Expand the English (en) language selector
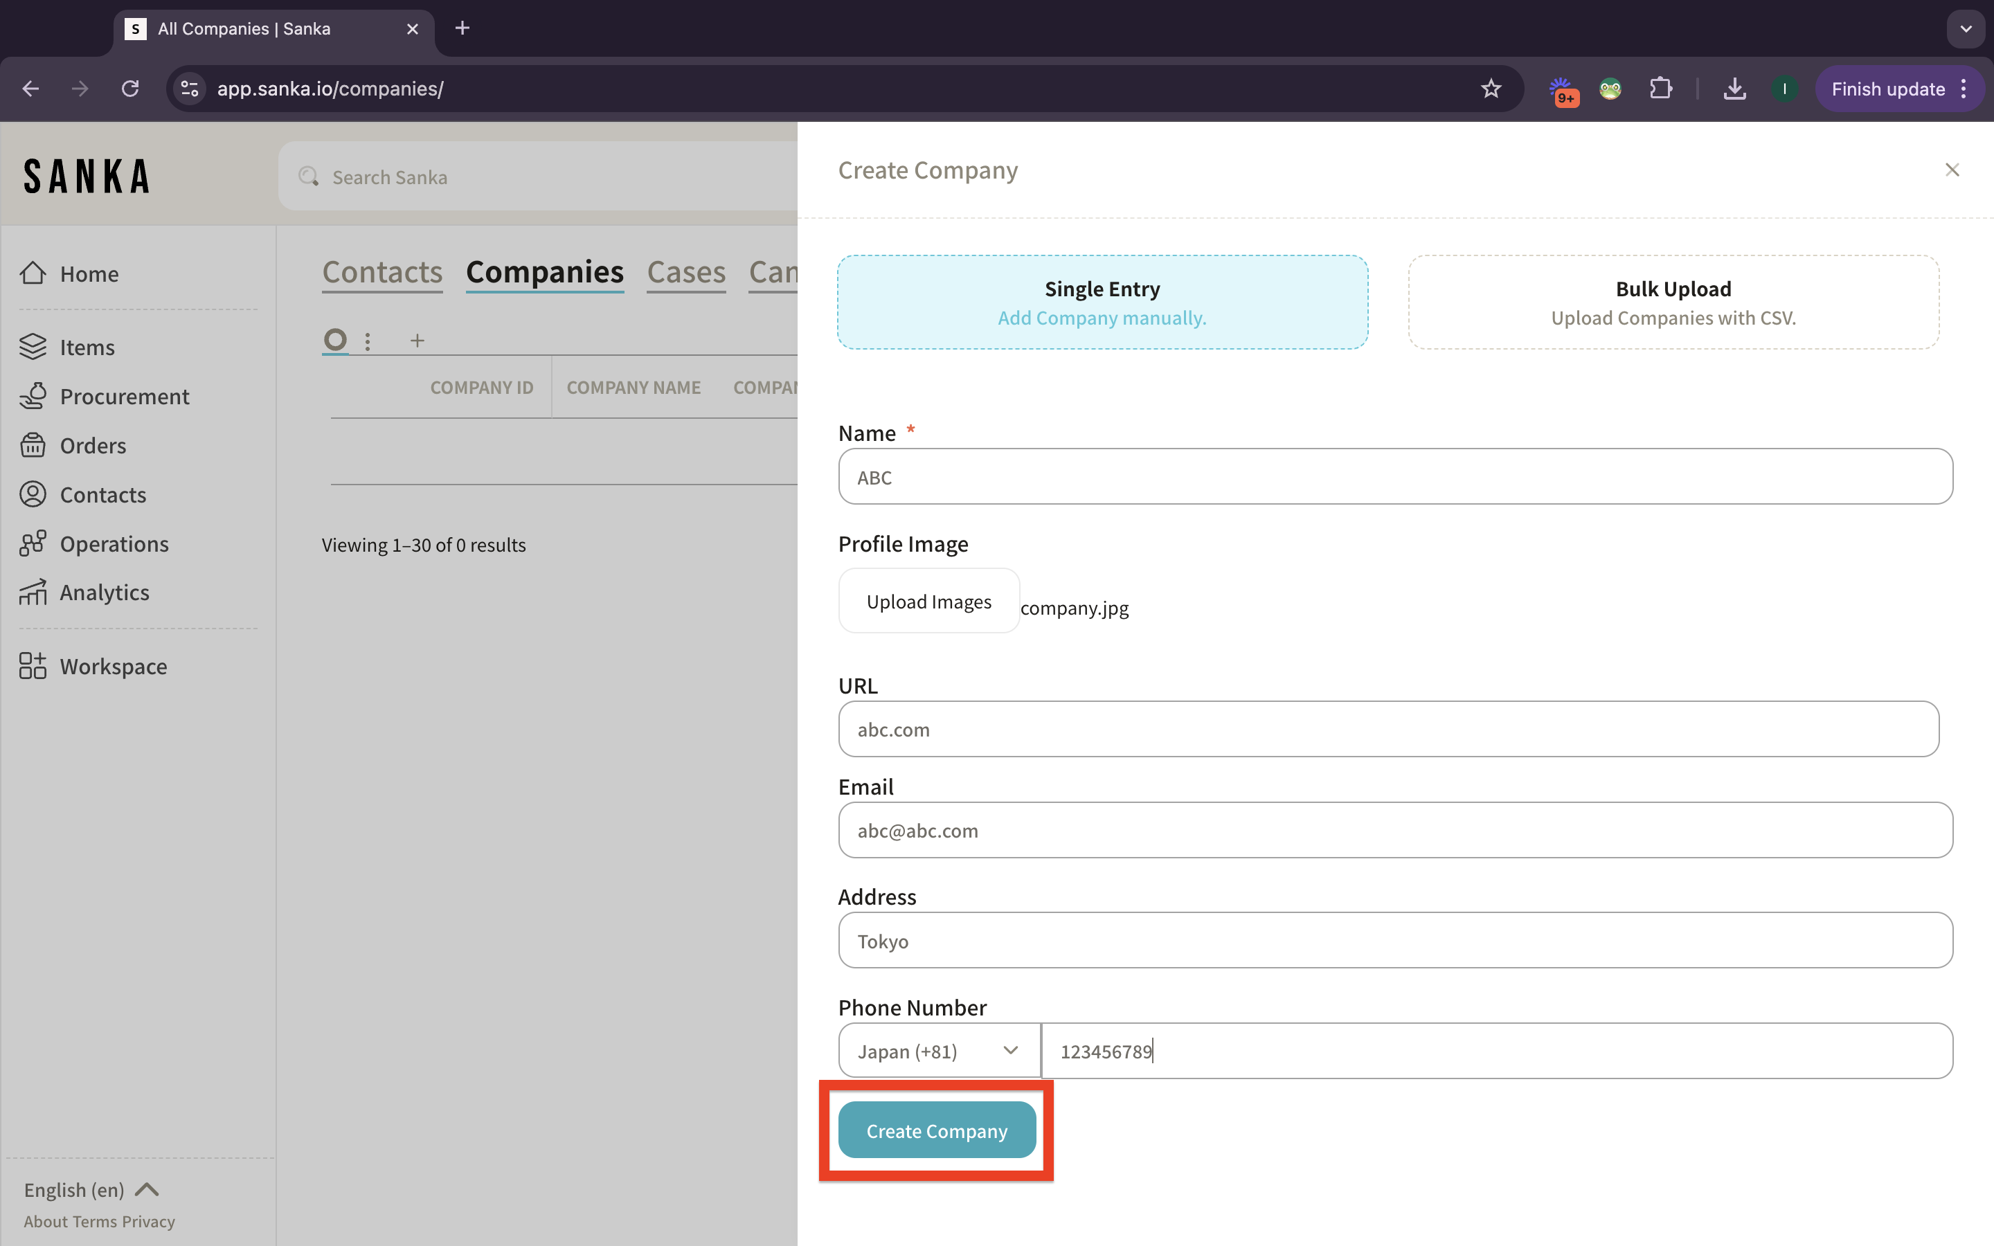The height and width of the screenshot is (1246, 1994). (x=91, y=1189)
